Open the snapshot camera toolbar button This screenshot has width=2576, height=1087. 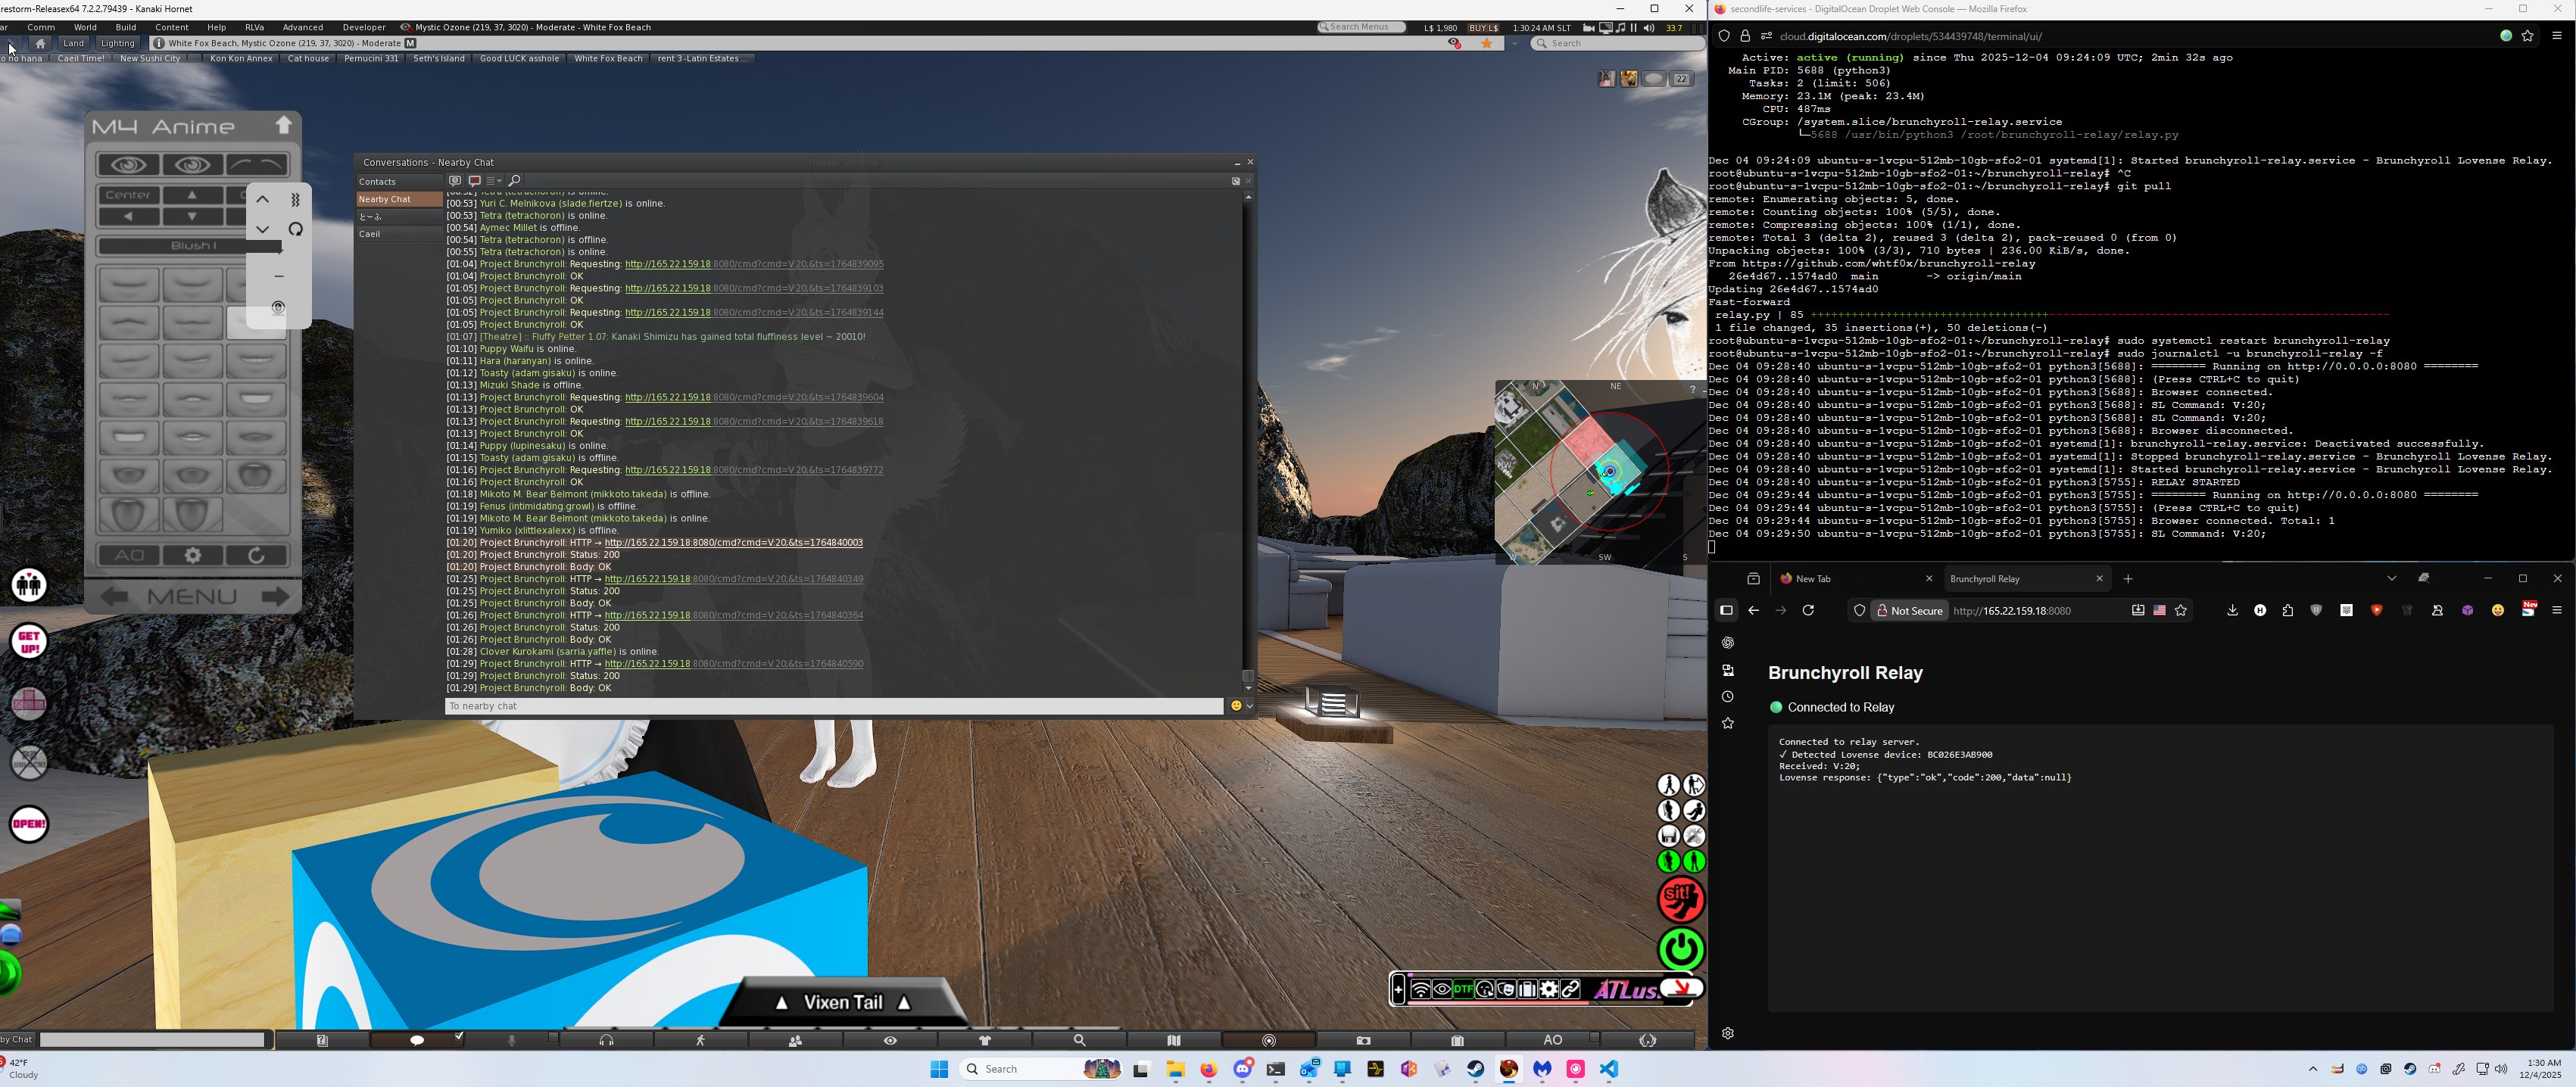point(1363,1040)
